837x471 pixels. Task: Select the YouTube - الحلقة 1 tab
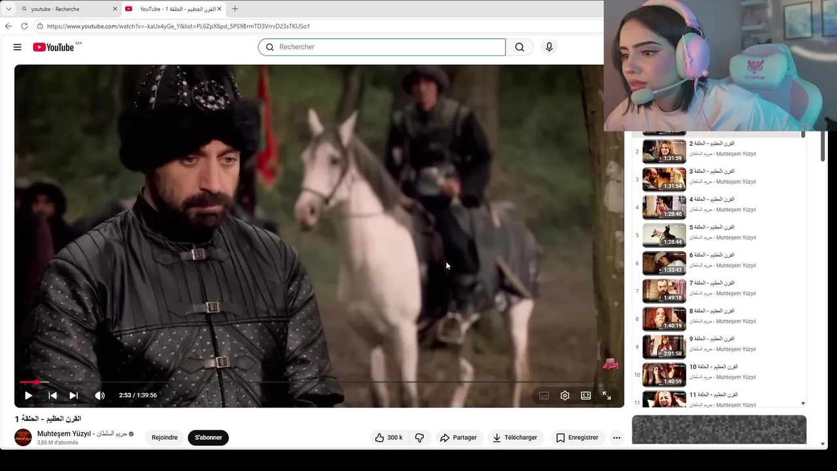[173, 9]
